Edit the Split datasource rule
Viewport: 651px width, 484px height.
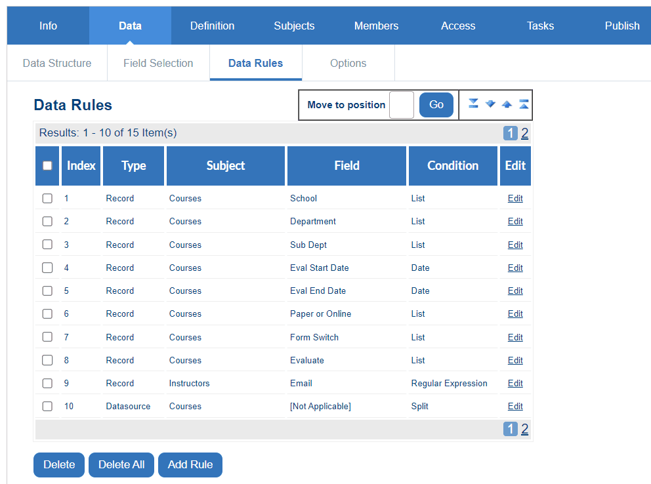[x=515, y=406]
